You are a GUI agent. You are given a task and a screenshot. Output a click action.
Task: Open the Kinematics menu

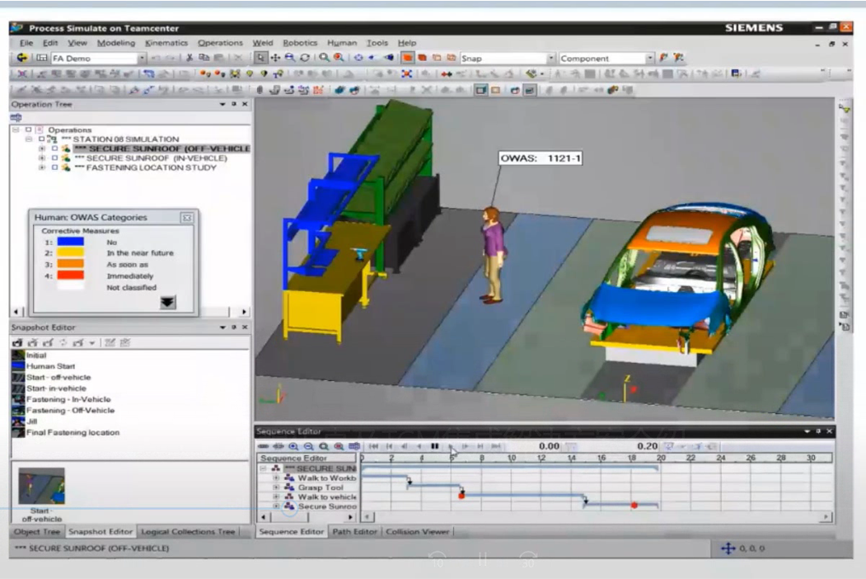[x=166, y=43]
